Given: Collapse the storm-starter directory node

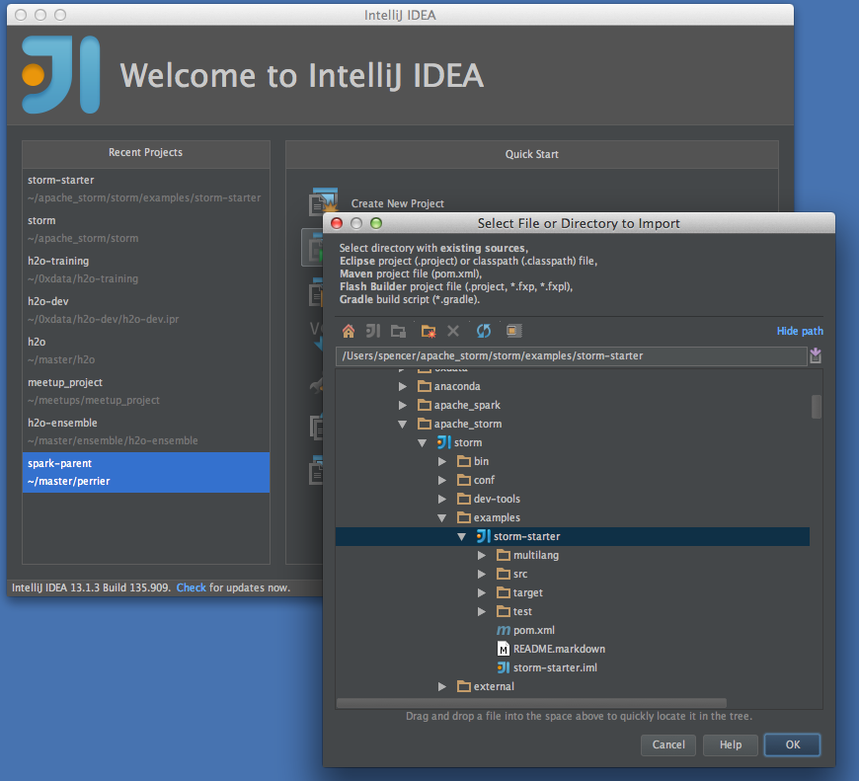Looking at the screenshot, I should pyautogui.click(x=461, y=536).
